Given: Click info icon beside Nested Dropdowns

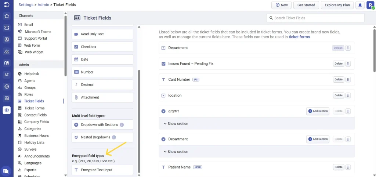Looking at the screenshot, I should point(114,137).
